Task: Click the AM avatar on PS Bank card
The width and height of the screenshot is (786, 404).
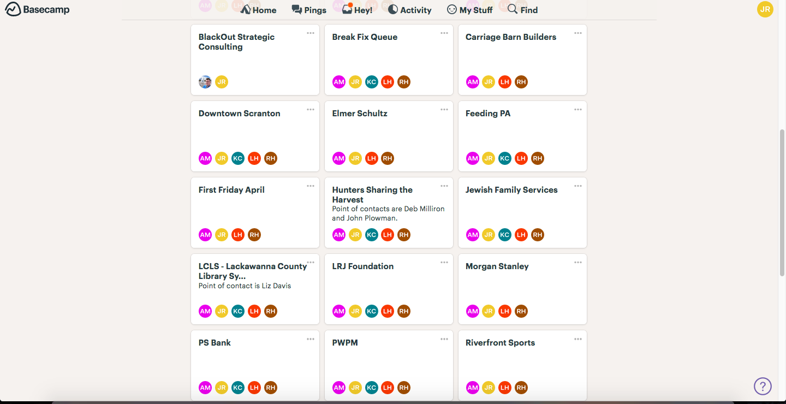Action: click(205, 388)
